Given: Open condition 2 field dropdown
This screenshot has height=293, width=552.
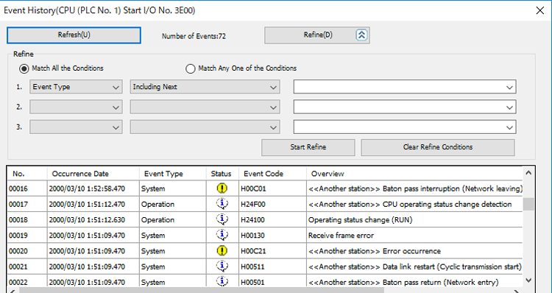Looking at the screenshot, I should 76,107.
